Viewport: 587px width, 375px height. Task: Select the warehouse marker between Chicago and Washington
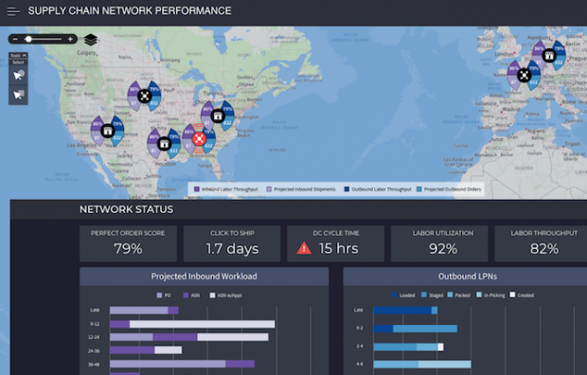[x=218, y=116]
